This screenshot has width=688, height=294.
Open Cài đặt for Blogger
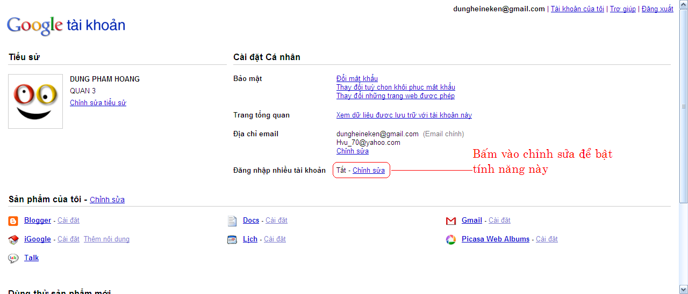pyautogui.click(x=68, y=220)
